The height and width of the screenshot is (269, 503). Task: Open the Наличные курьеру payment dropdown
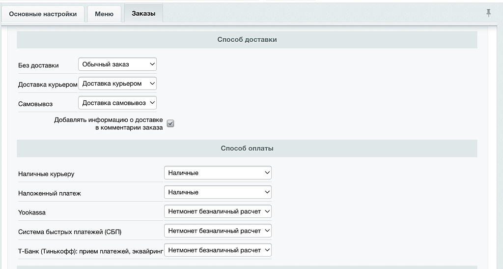click(x=218, y=173)
